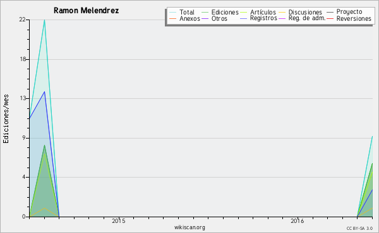Click the red Reversiones legend color line
Viewport: 379px width, 233px height.
point(330,18)
